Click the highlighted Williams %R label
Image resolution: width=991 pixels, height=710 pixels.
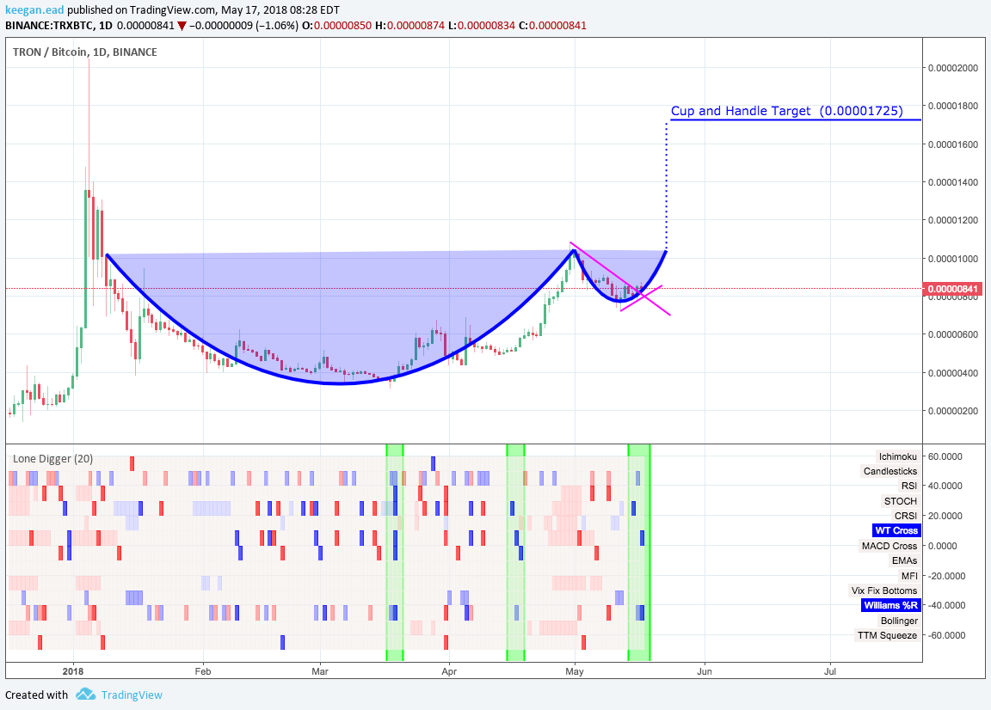(891, 605)
